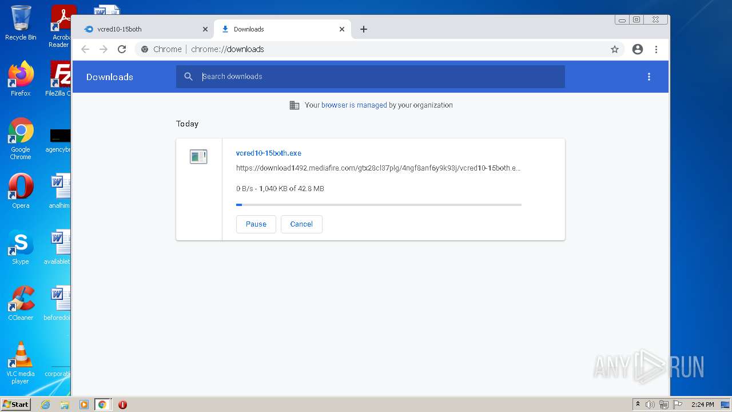Open the Windows Start menu
This screenshot has width=732, height=412.
pyautogui.click(x=15, y=405)
